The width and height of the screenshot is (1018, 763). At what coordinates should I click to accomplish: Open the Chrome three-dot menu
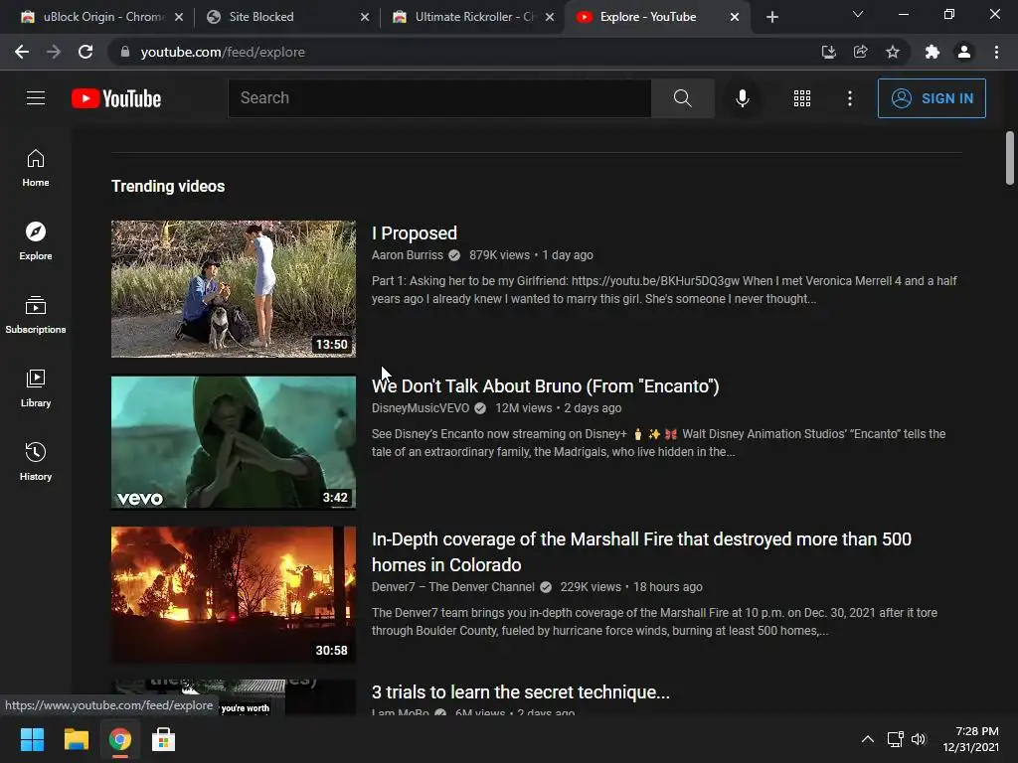(x=996, y=52)
